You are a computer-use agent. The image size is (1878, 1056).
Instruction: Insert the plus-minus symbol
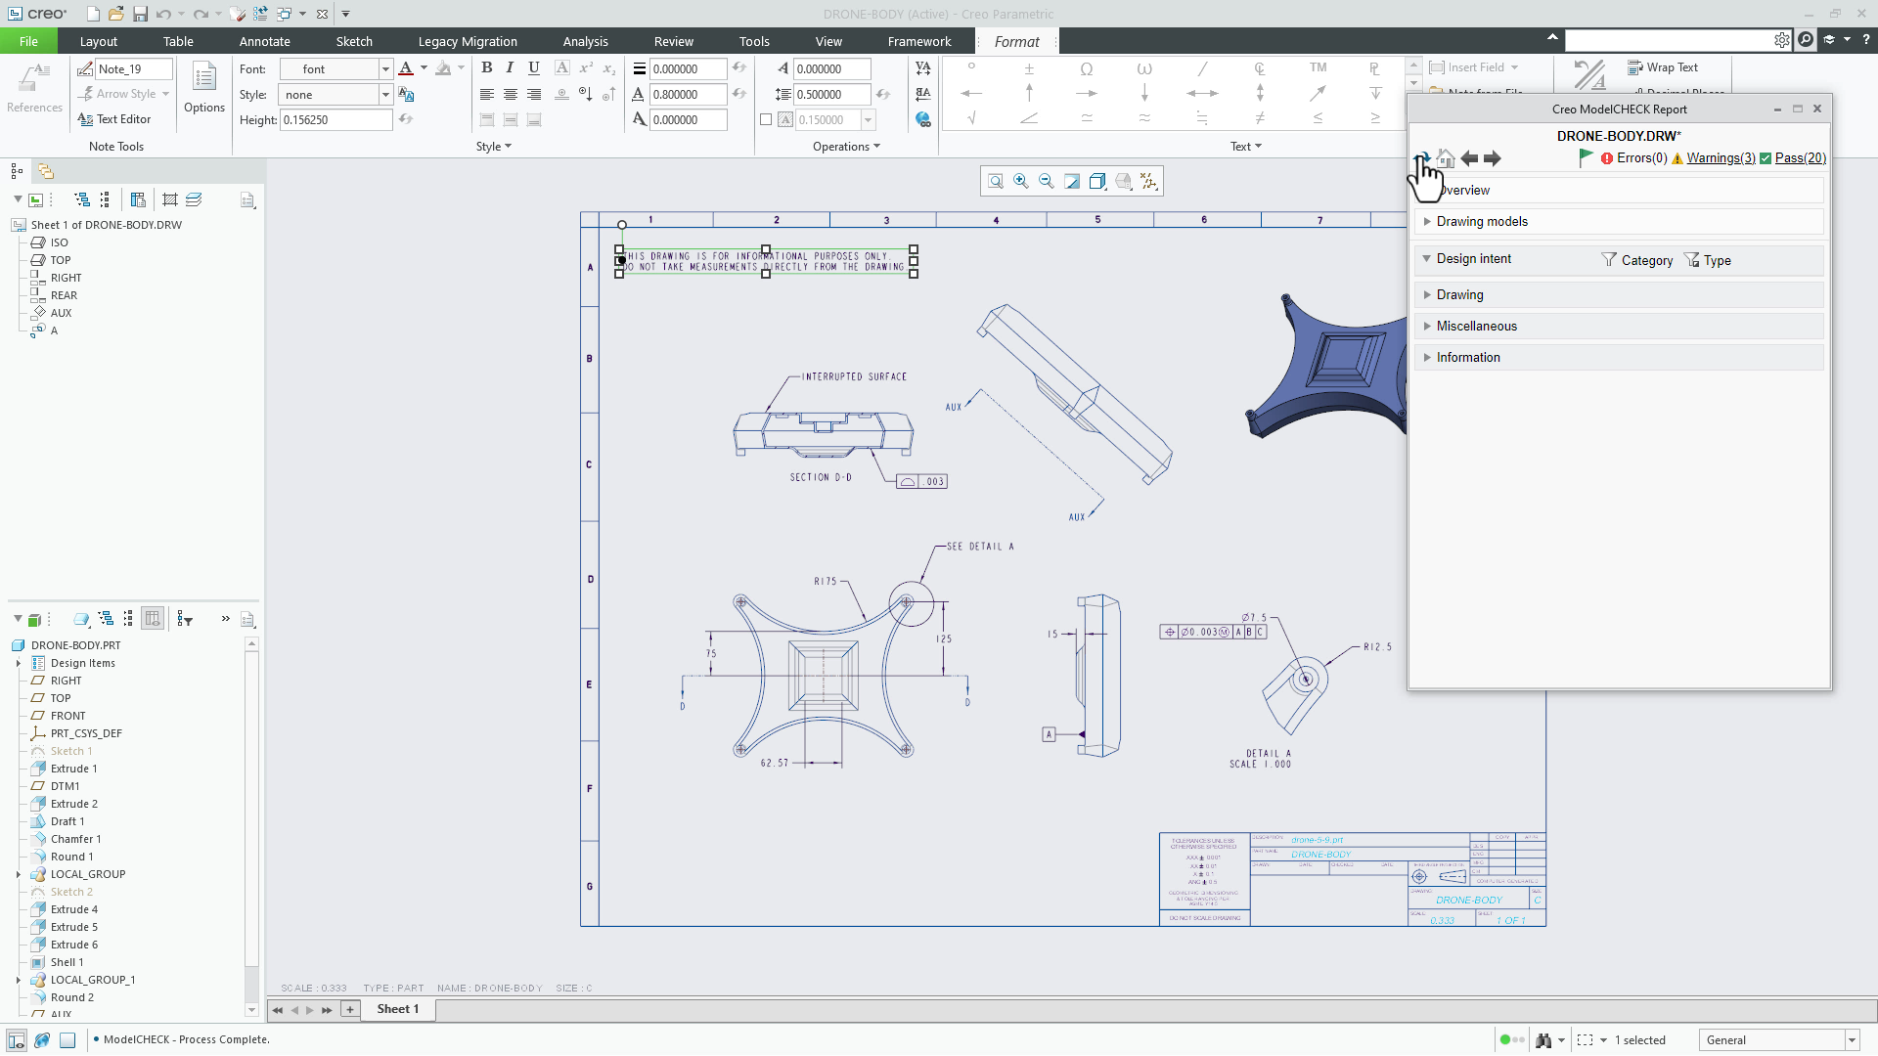(1029, 68)
